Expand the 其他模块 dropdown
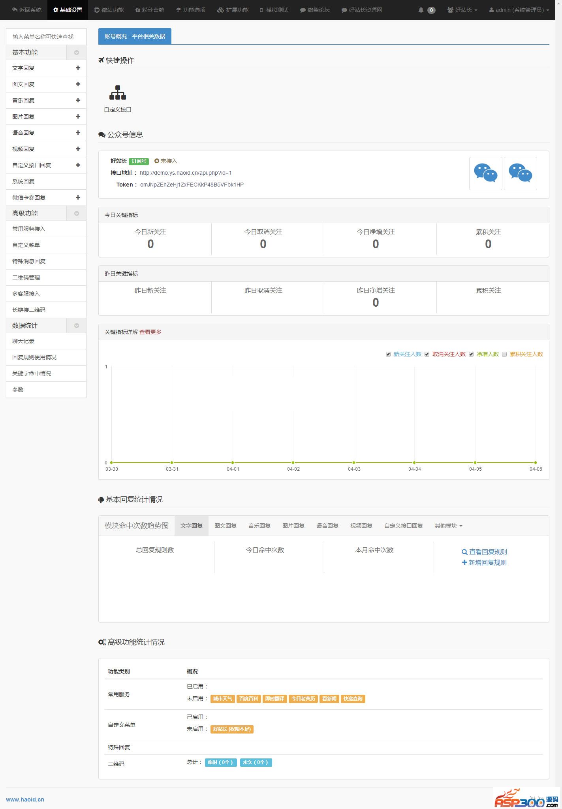The width and height of the screenshot is (562, 809). [x=448, y=526]
